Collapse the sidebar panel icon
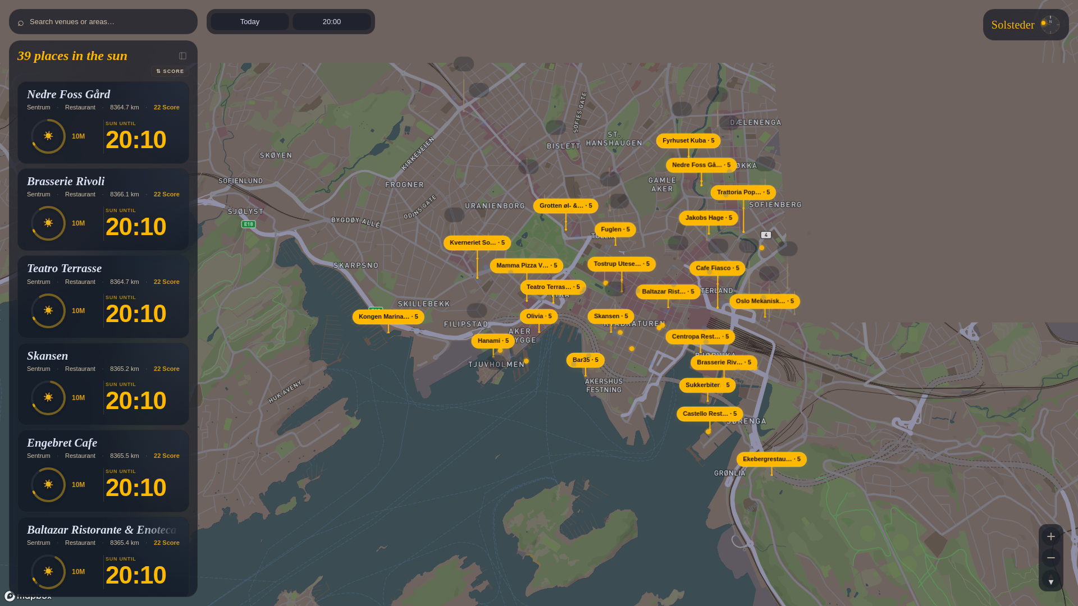1078x606 pixels. click(182, 56)
